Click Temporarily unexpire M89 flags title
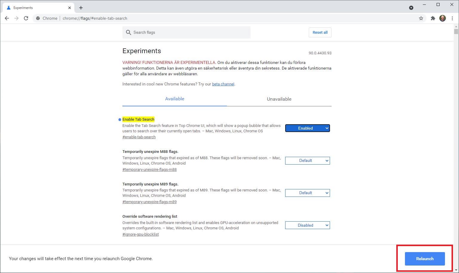459x273 pixels. coord(150,184)
